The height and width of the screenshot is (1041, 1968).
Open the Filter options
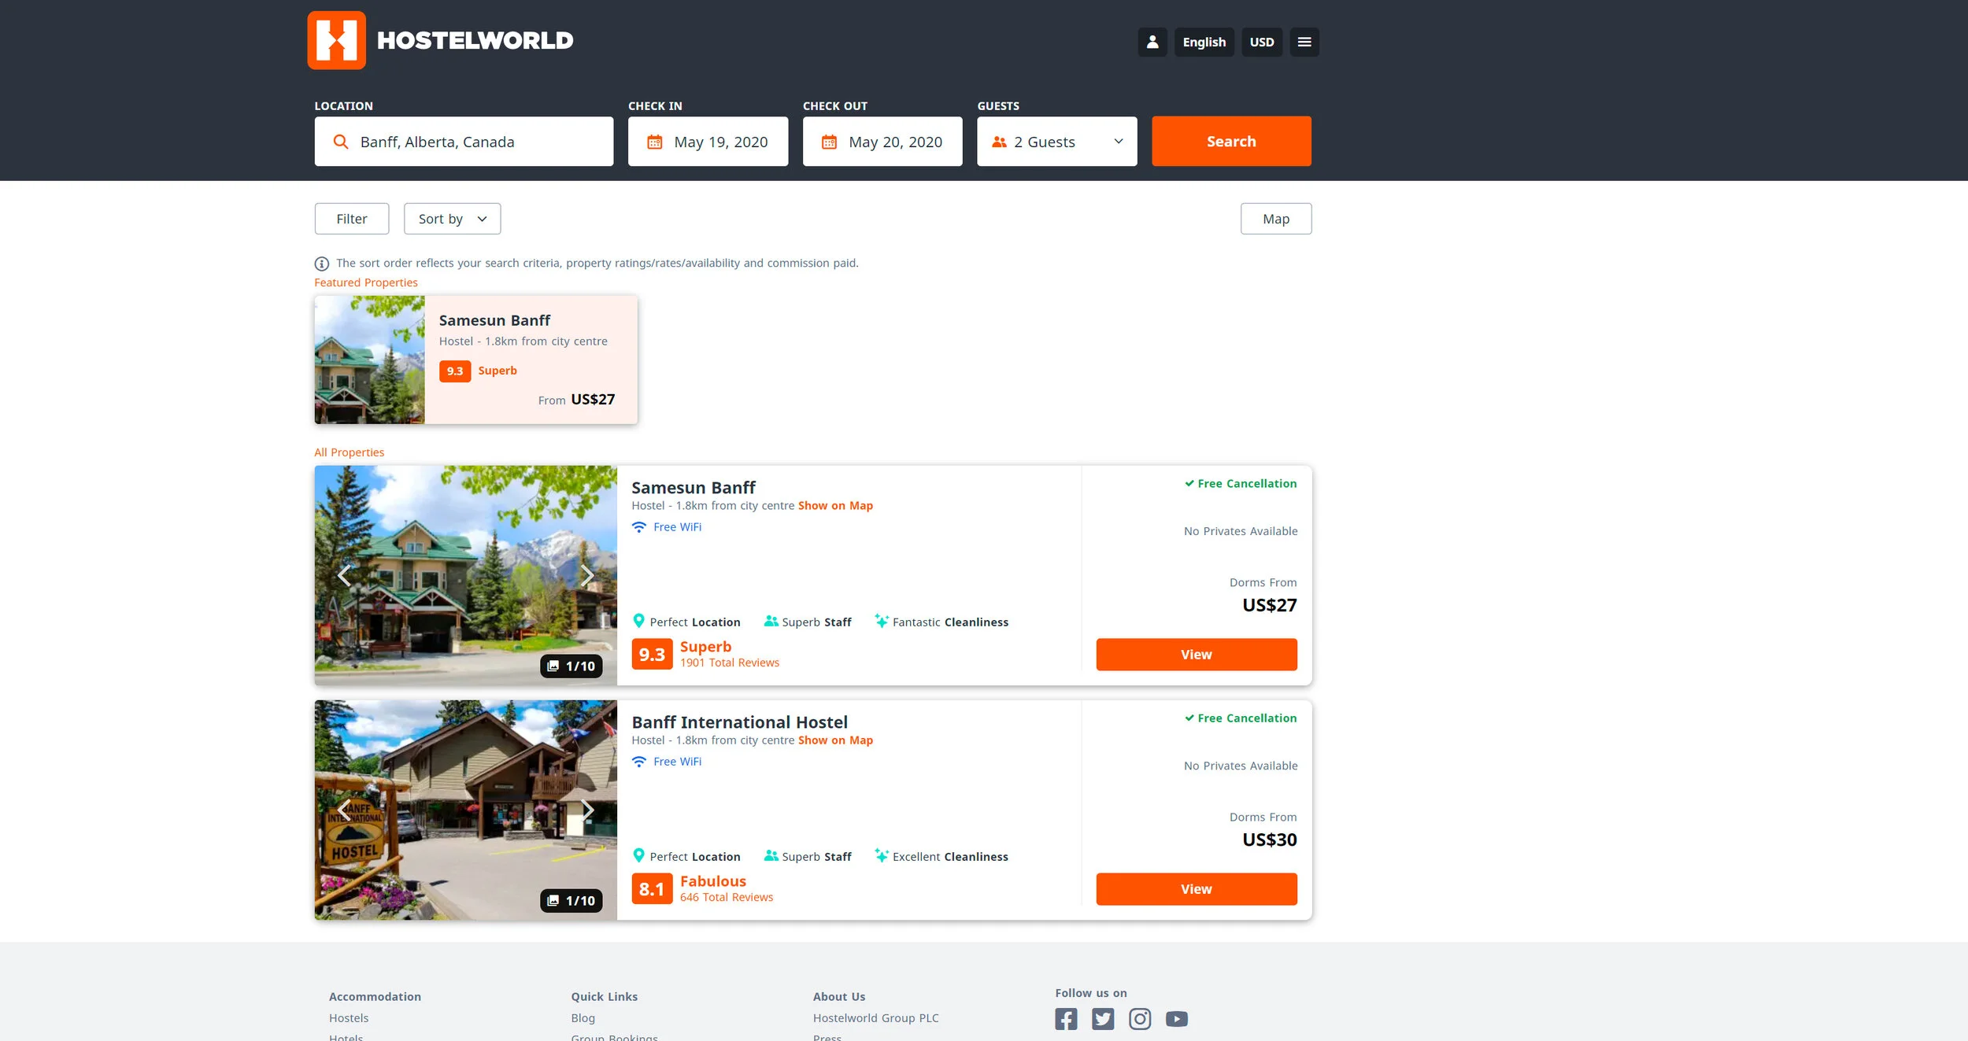tap(352, 219)
